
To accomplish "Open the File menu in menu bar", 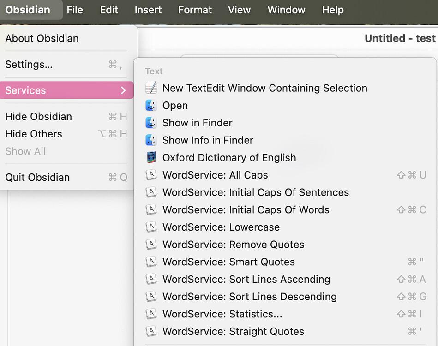I will point(75,10).
